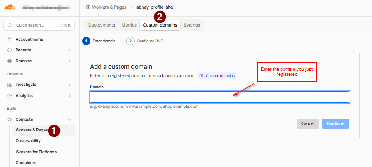The width and height of the screenshot is (372, 167).
Task: Click the Analytics chart icon
Action: [10, 96]
